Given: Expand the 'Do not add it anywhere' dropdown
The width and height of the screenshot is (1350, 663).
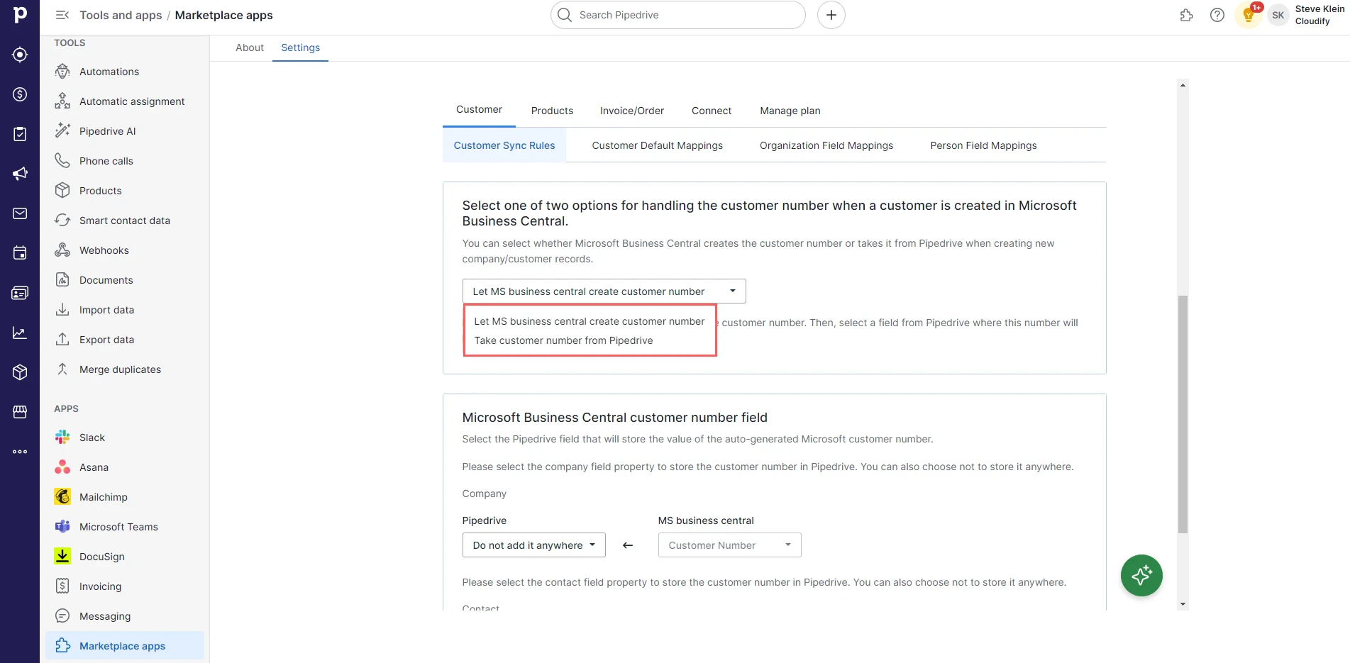Looking at the screenshot, I should [534, 545].
